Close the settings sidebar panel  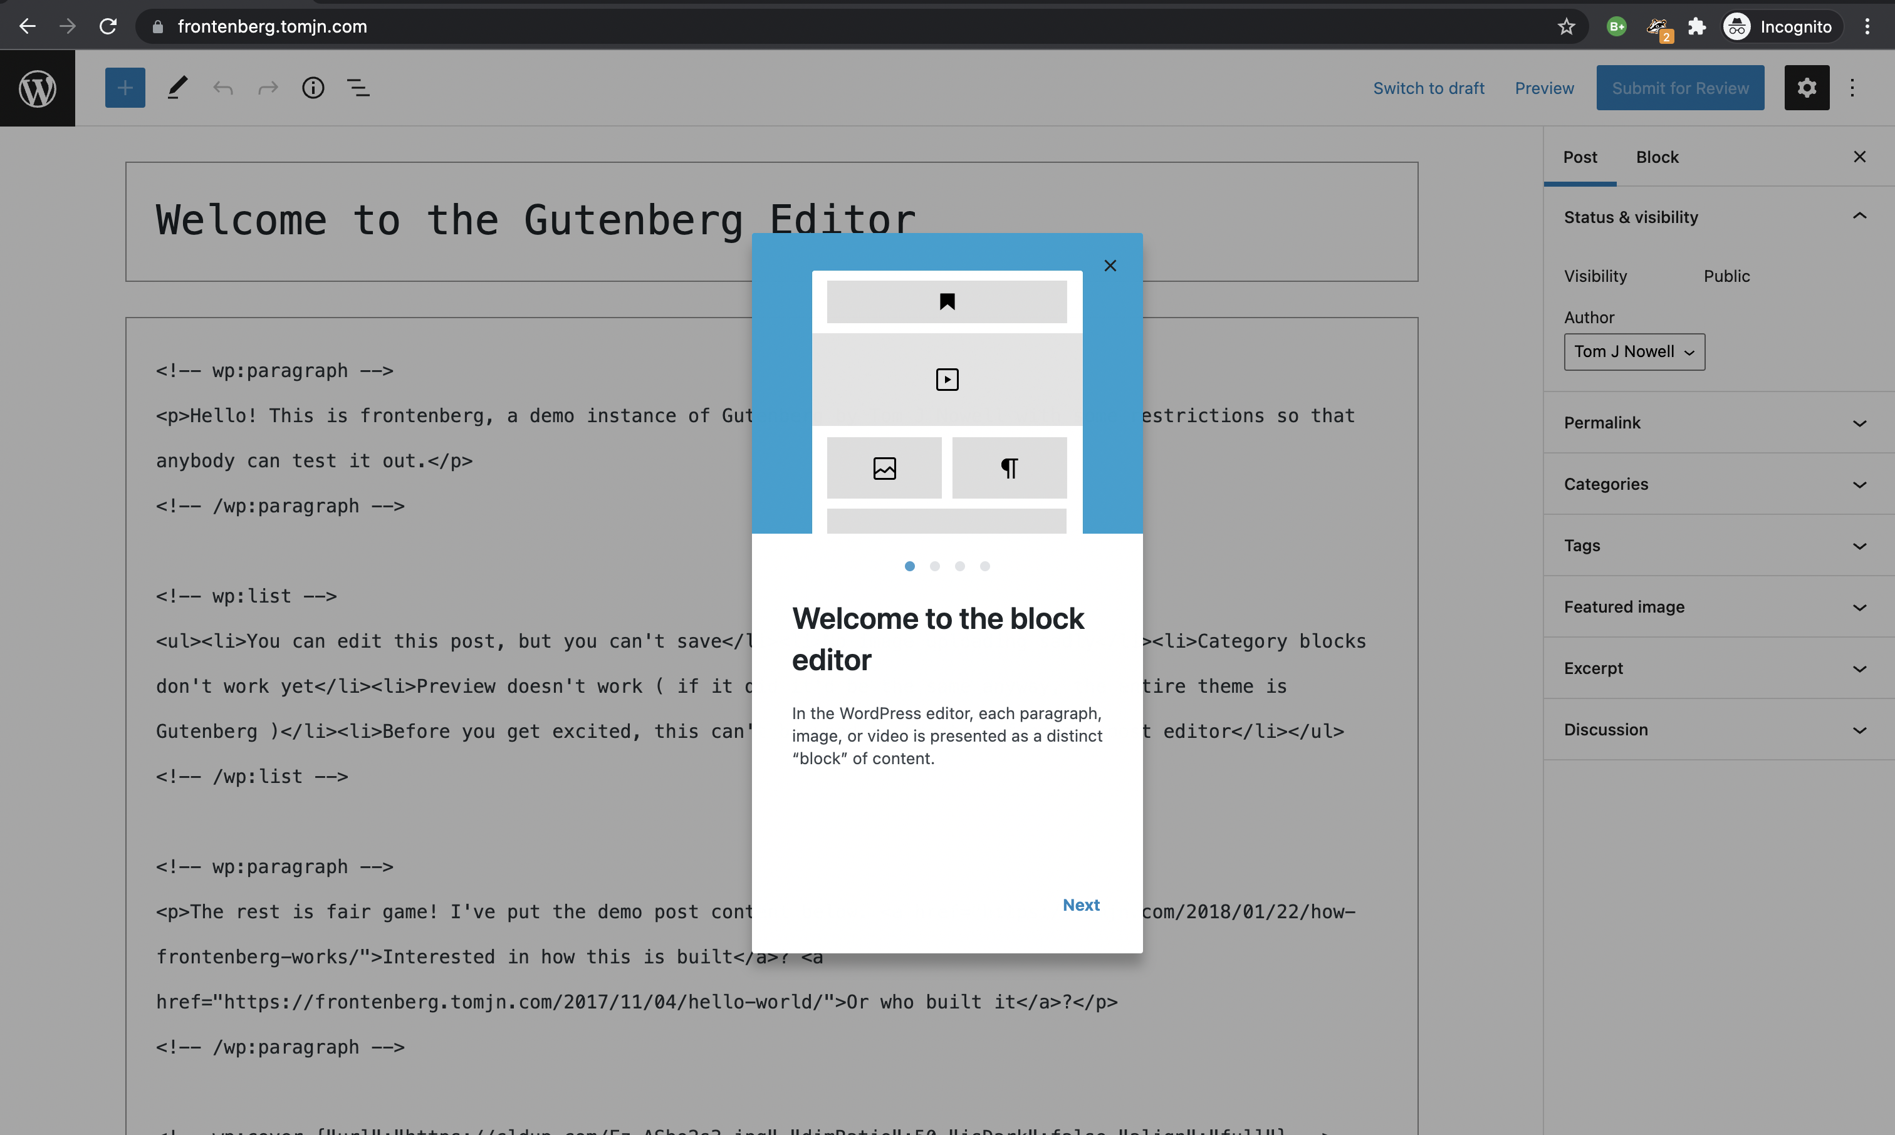click(x=1859, y=157)
